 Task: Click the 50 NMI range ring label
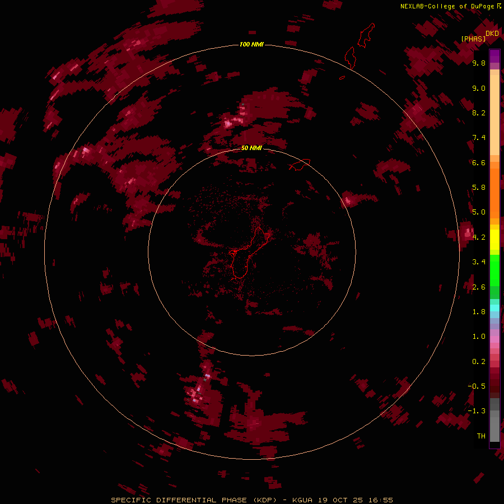click(251, 148)
